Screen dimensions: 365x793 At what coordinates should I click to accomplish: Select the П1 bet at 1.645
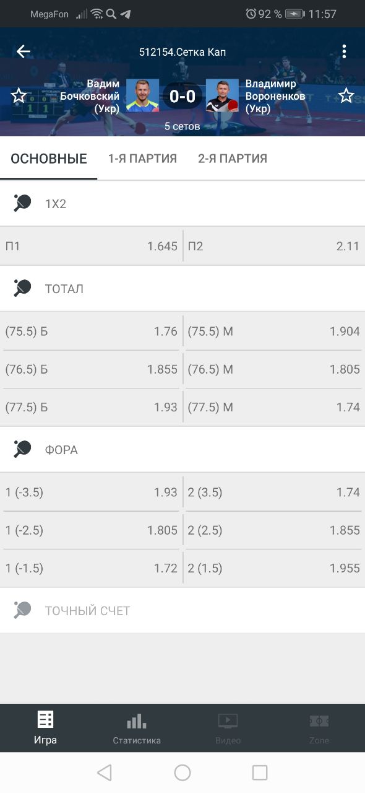91,246
